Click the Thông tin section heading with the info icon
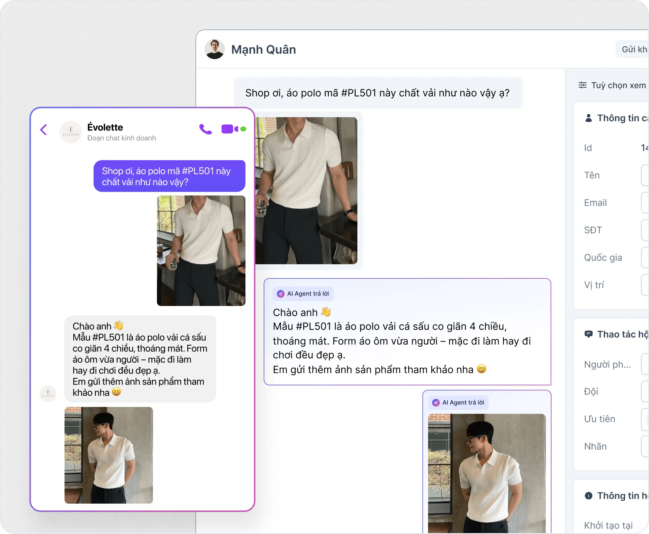 623,496
